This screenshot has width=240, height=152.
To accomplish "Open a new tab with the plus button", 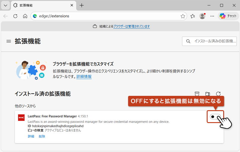I will (82, 5).
